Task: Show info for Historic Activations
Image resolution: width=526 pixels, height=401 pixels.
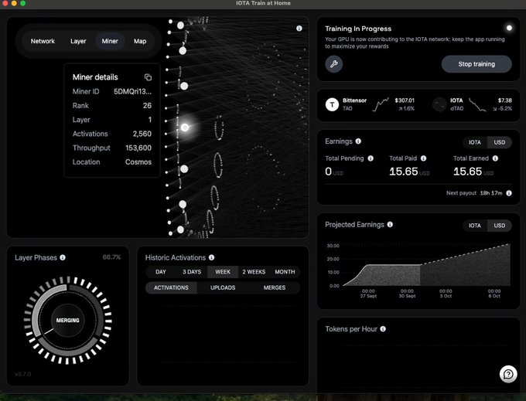Action: [211, 257]
